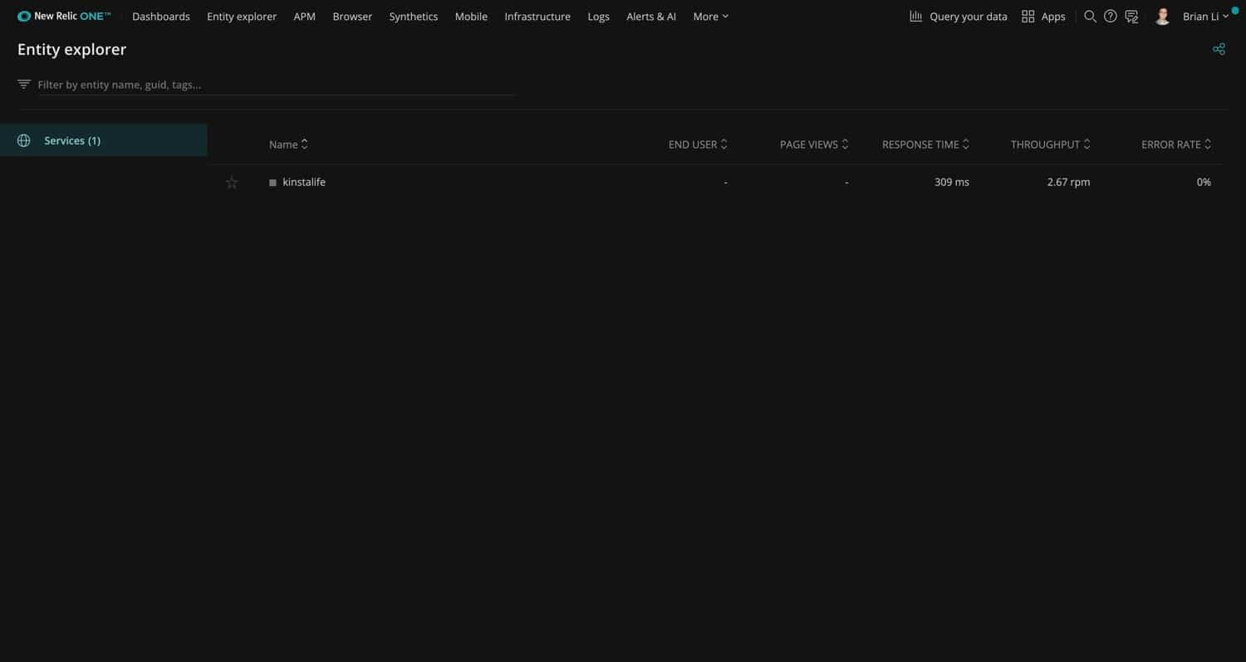Sort by ERROR RATE column

point(1176,145)
